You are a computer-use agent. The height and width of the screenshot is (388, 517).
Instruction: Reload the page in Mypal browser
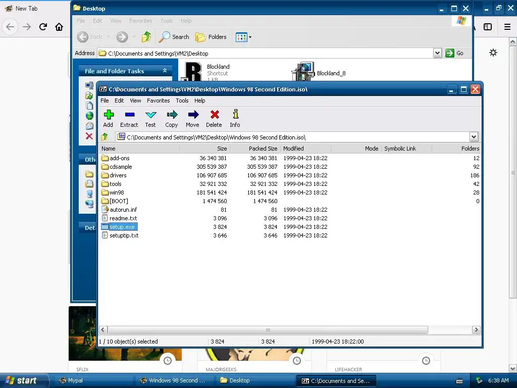(x=43, y=27)
